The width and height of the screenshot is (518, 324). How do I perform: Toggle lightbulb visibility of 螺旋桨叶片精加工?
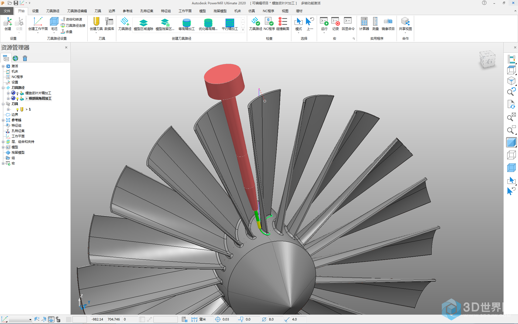18,93
